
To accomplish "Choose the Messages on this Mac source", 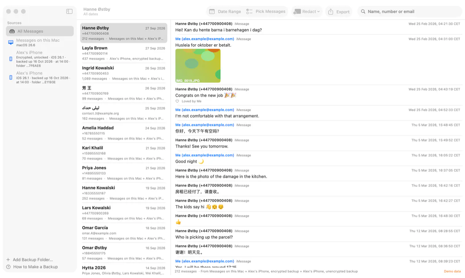I will 40,42.
